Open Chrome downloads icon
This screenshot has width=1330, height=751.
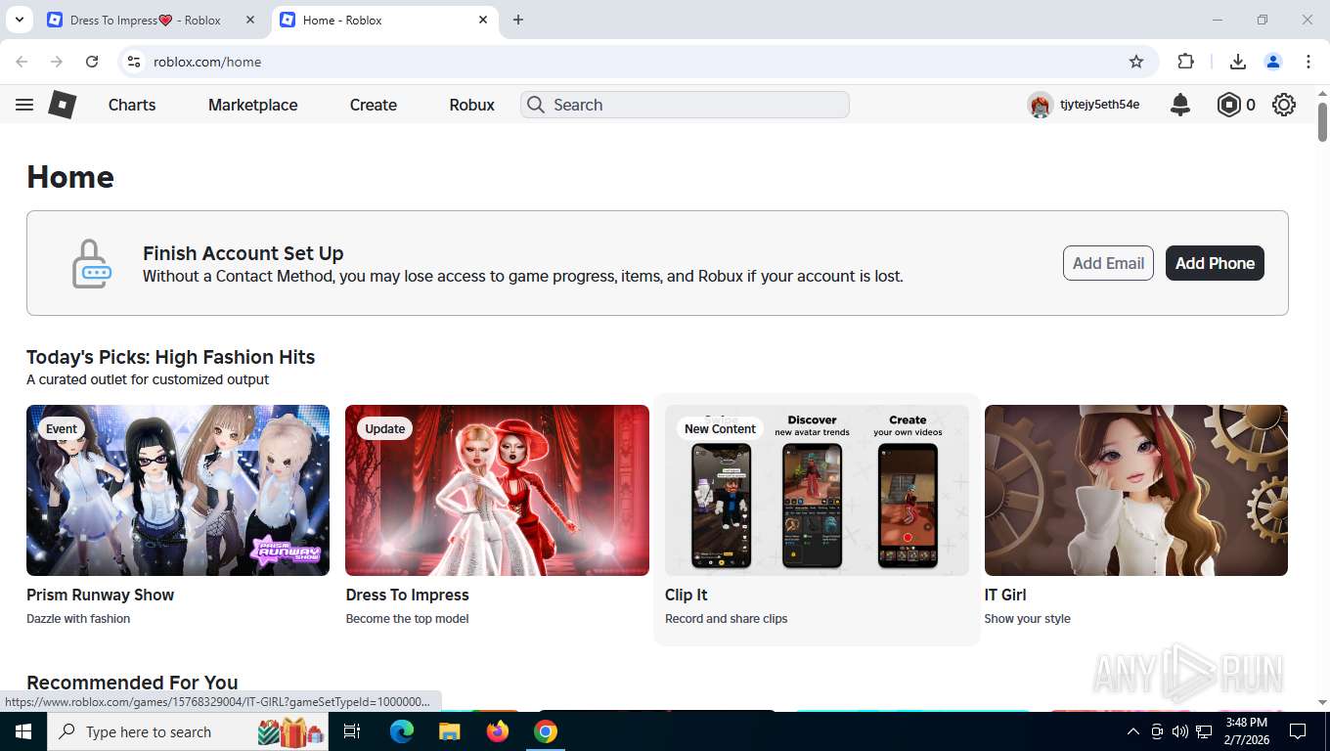point(1238,62)
